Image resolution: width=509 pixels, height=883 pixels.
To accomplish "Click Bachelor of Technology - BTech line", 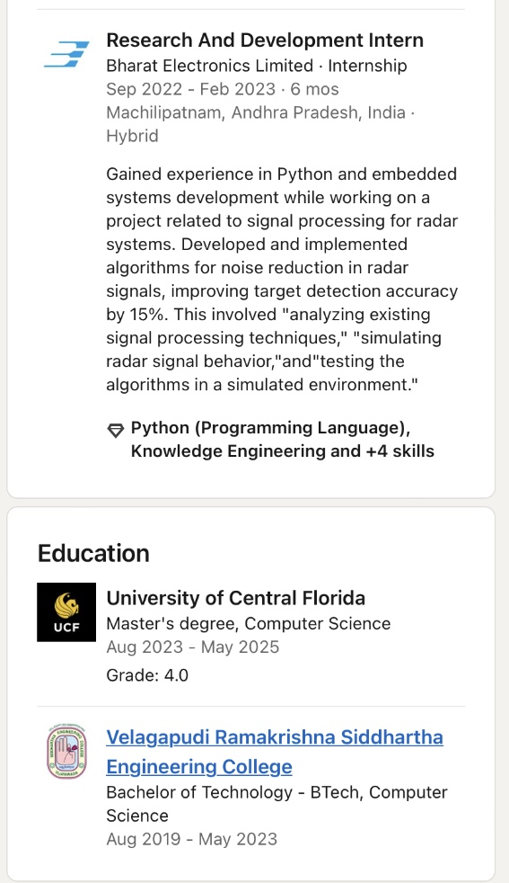I will pos(276,804).
